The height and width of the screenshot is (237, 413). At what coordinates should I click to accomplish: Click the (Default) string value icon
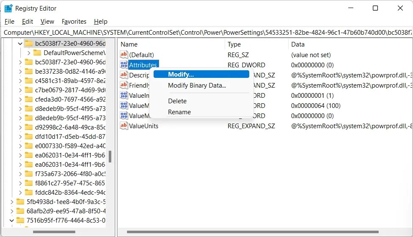pyautogui.click(x=124, y=55)
